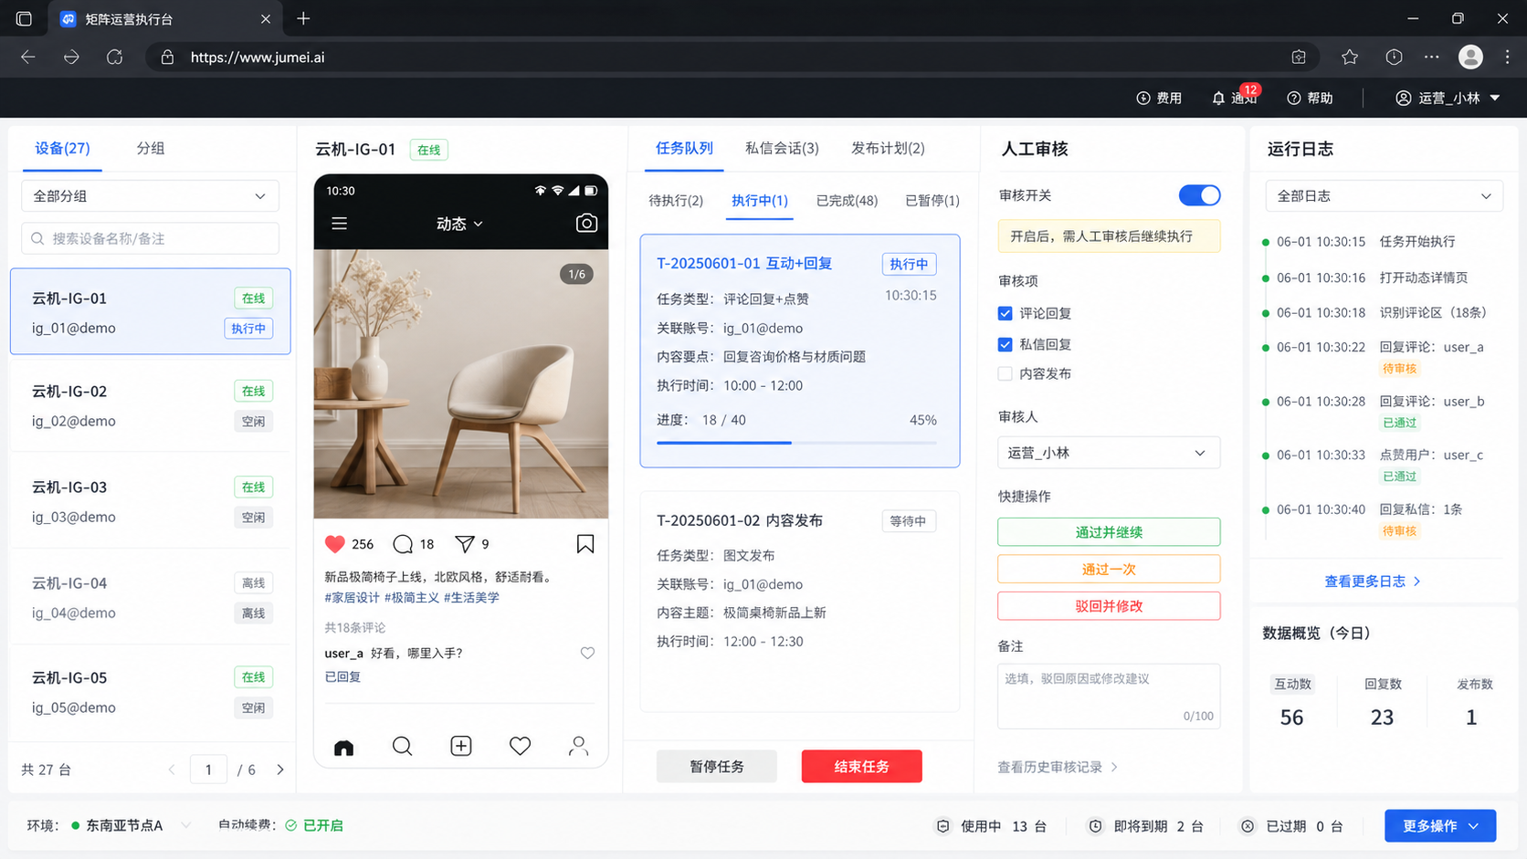
Task: Show 待执行(2) tasks
Action: point(676,200)
